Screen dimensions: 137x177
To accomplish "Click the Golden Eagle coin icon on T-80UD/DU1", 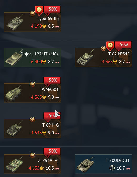I will (x=112, y=168).
